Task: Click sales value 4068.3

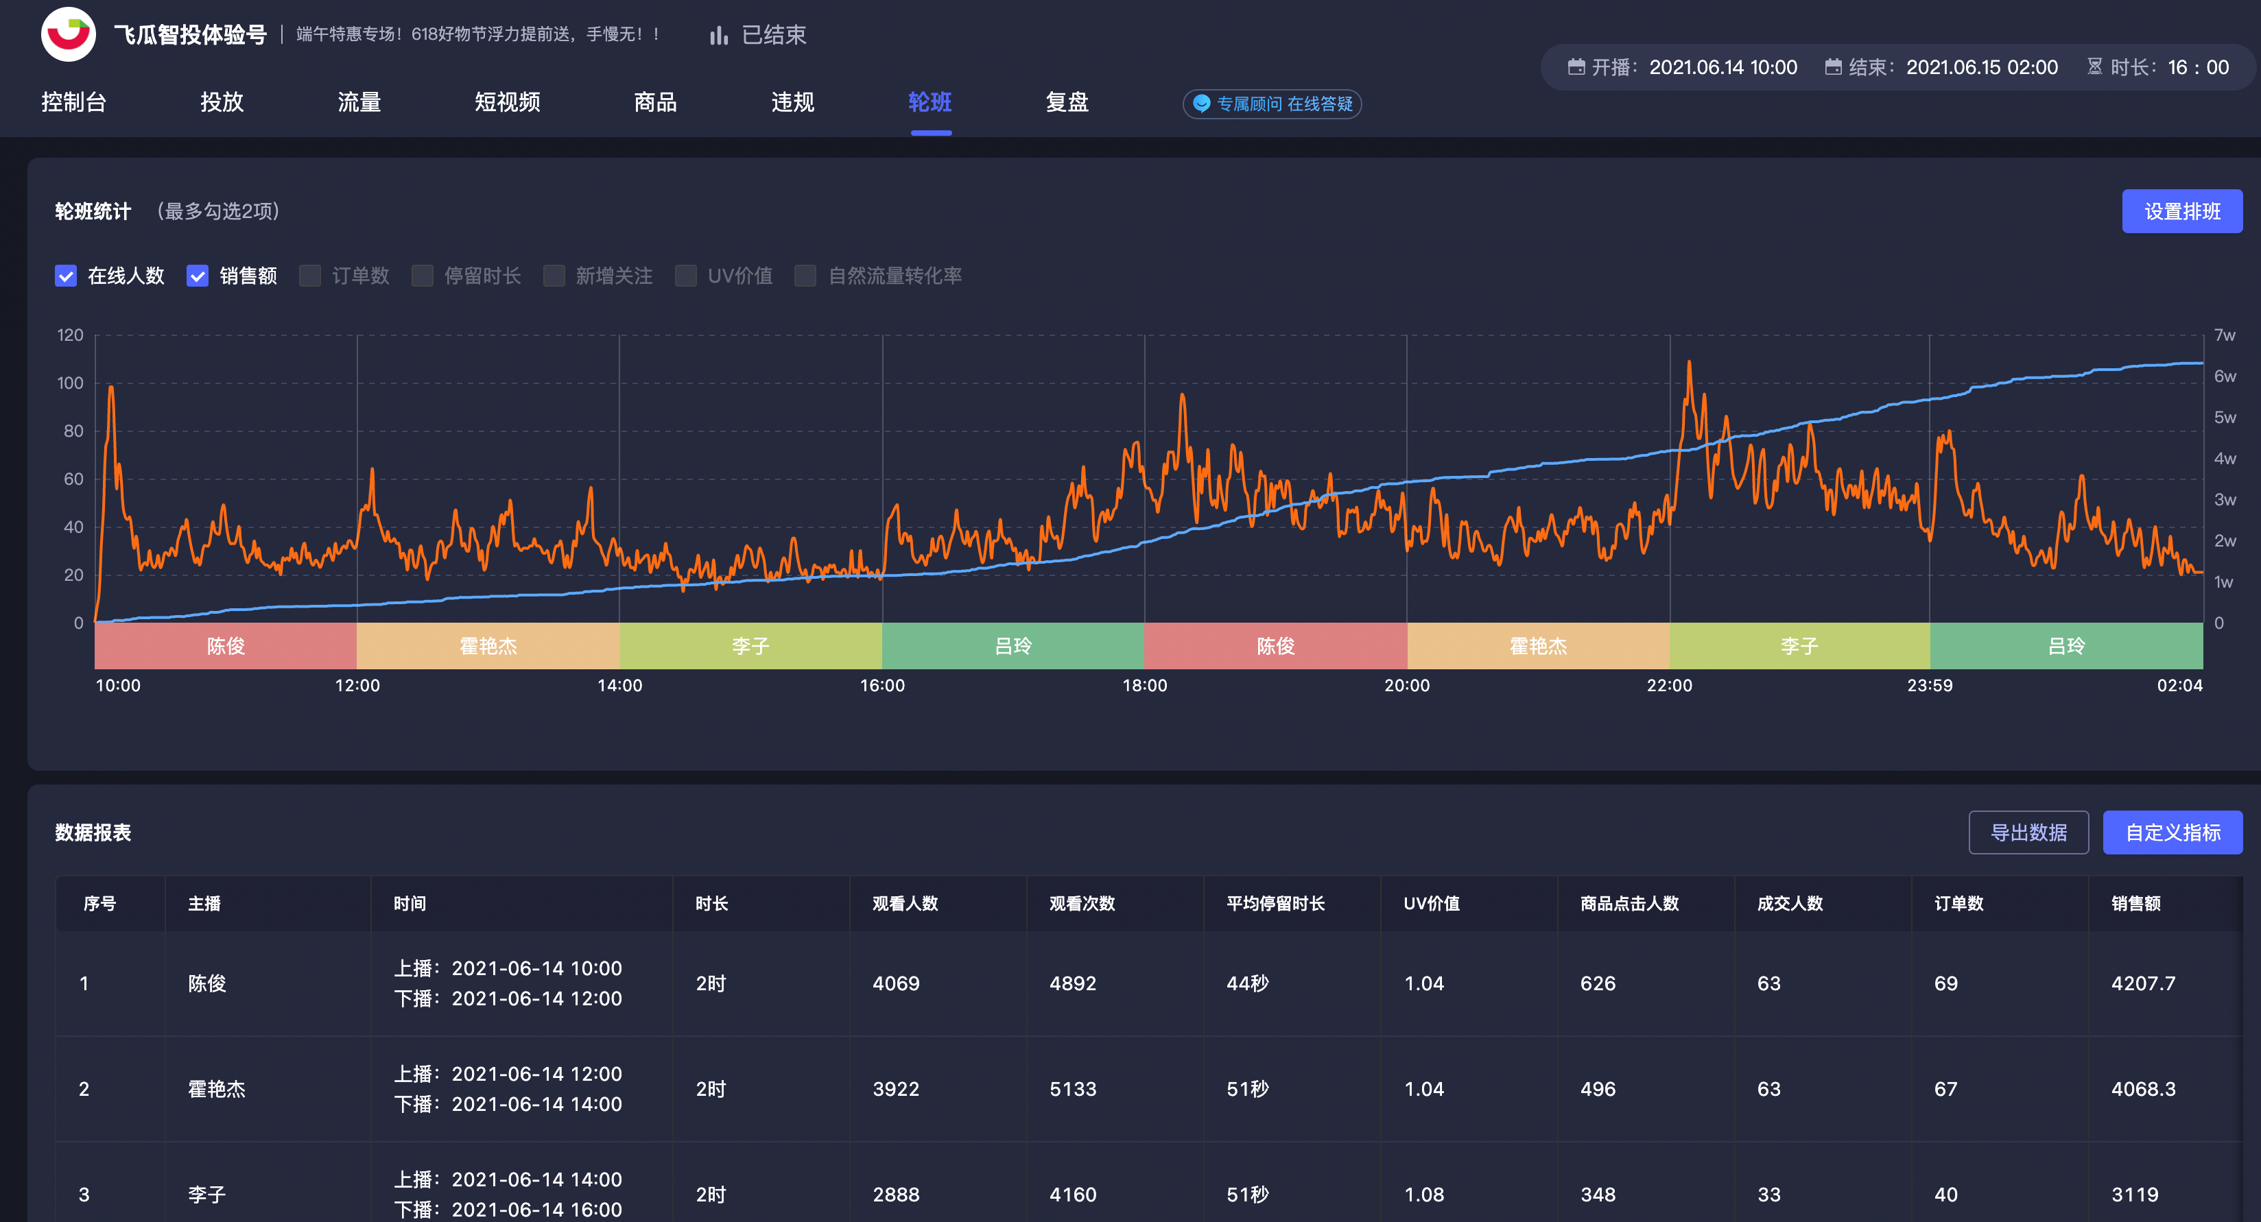Action: point(2144,1090)
